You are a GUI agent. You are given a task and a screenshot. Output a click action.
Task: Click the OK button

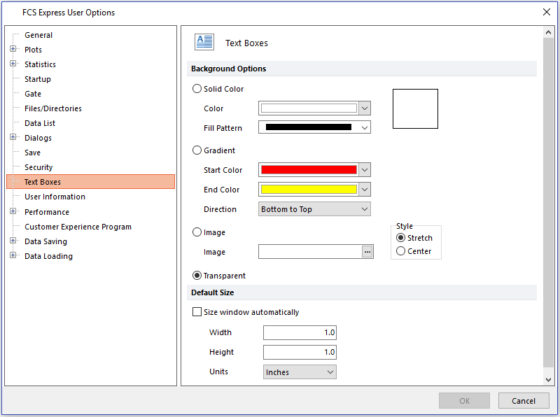(464, 401)
